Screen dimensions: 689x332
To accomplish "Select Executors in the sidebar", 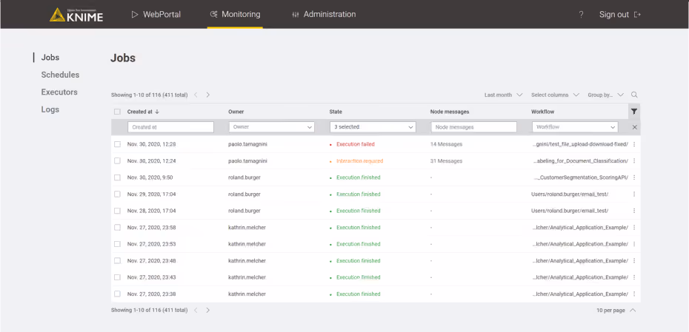I will (59, 92).
